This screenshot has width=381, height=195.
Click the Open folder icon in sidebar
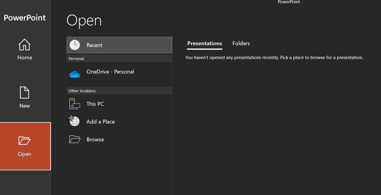[x=25, y=140]
